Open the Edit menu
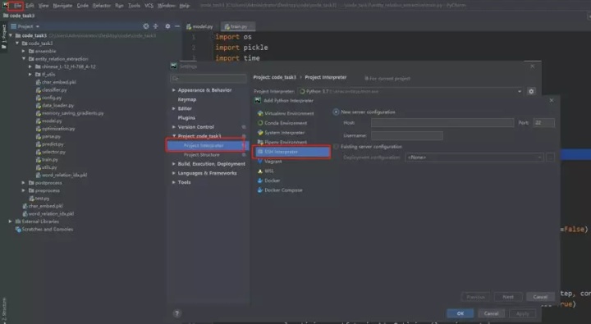This screenshot has width=591, height=324. pyautogui.click(x=30, y=6)
